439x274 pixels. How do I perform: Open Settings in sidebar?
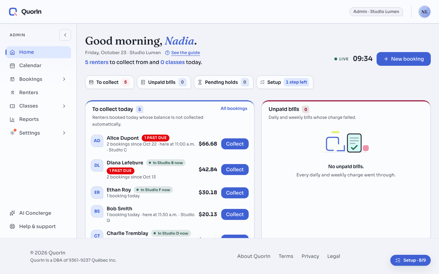(x=38, y=133)
